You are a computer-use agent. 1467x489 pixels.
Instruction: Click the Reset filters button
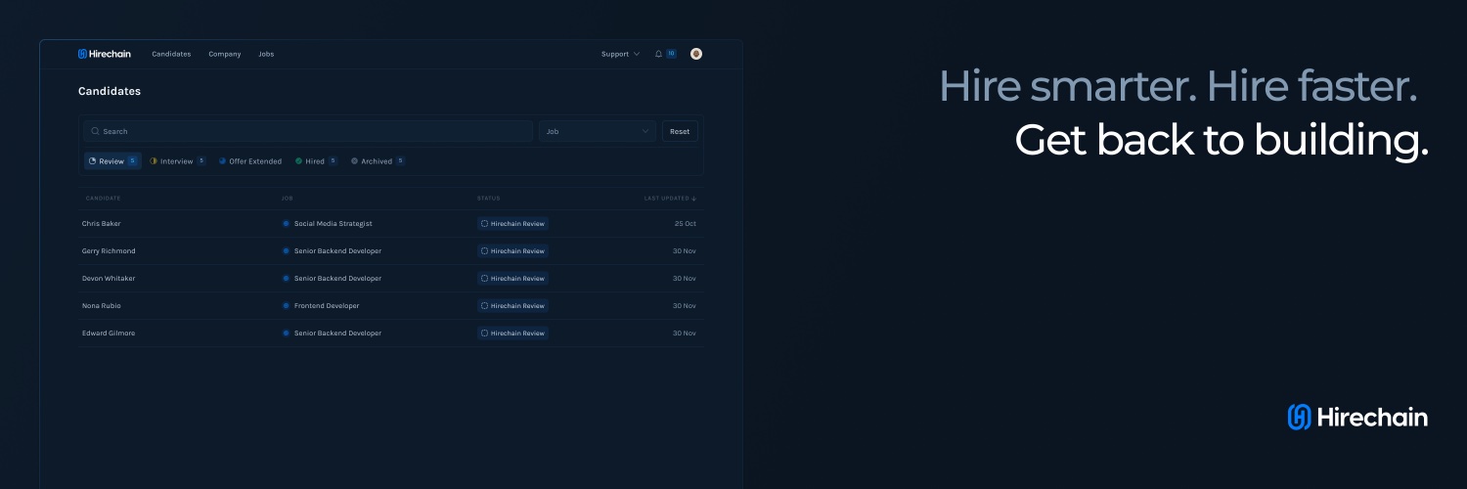click(680, 131)
